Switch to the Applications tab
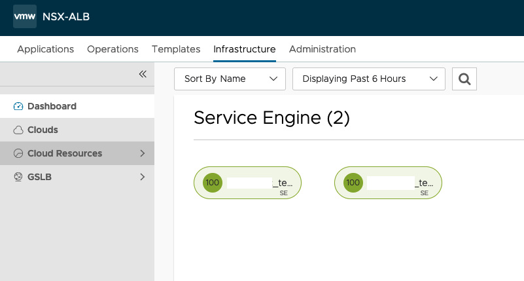 tap(45, 49)
